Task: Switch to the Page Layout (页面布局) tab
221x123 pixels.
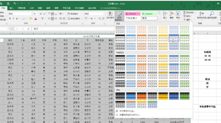Action: (21, 8)
